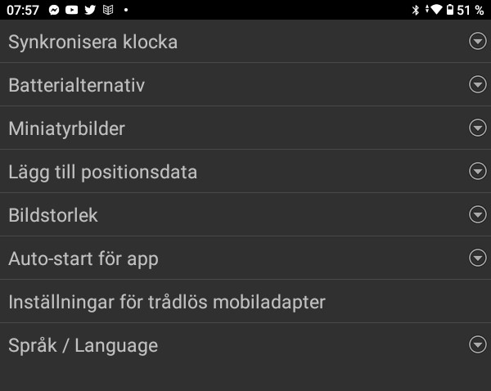
Task: Expand the Bildstorlek dropdown arrow
Action: point(478,215)
